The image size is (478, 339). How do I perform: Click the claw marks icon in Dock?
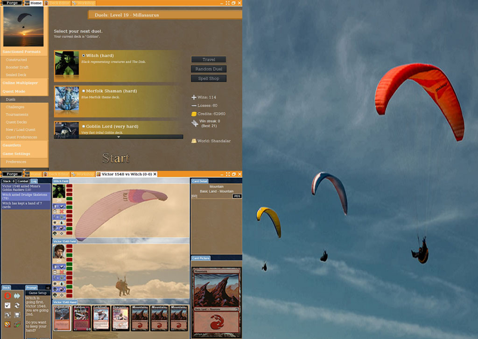click(7, 325)
